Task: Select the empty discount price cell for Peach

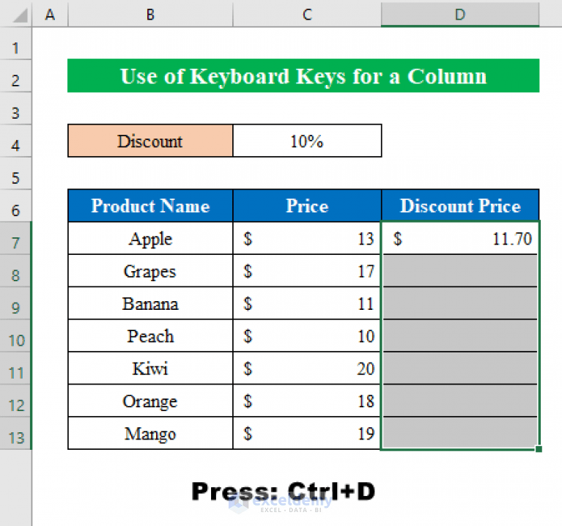Action: pyautogui.click(x=460, y=336)
